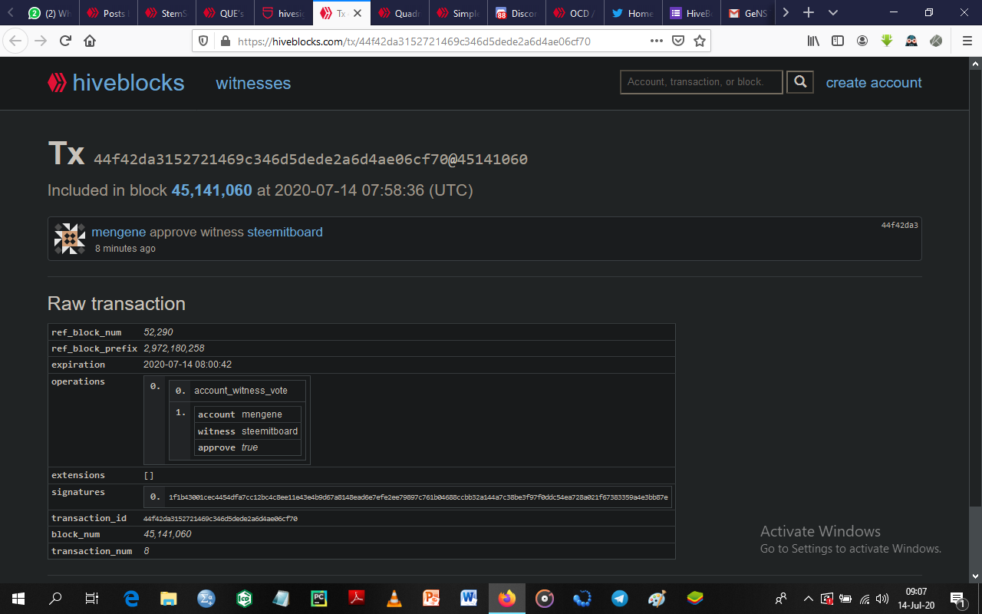View site security padlock info
The image size is (982, 614).
pos(225,41)
